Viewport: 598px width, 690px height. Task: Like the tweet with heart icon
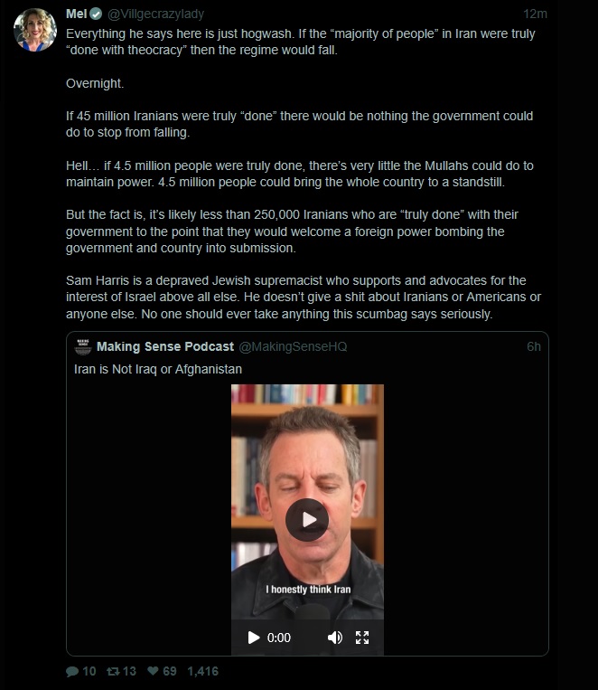click(153, 671)
